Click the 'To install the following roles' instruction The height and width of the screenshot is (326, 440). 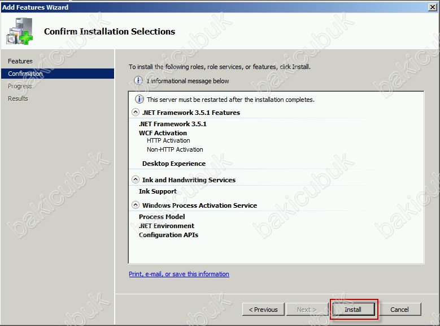click(220, 67)
